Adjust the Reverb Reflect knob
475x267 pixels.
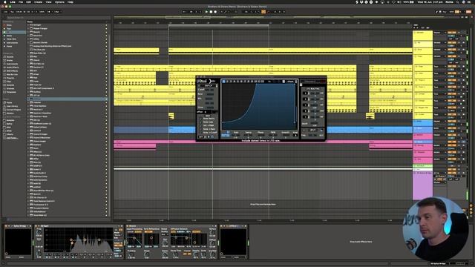(x=212, y=232)
